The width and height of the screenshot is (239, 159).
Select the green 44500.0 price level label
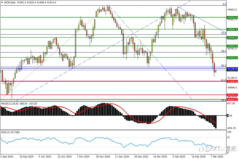232,18
